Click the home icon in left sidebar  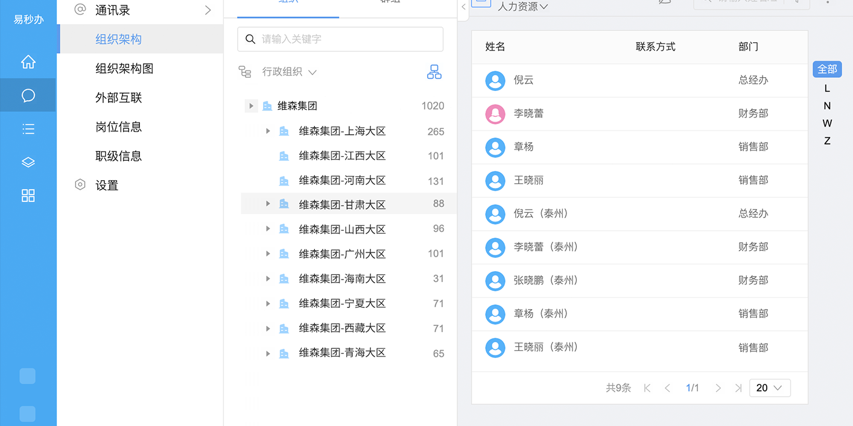click(x=28, y=62)
